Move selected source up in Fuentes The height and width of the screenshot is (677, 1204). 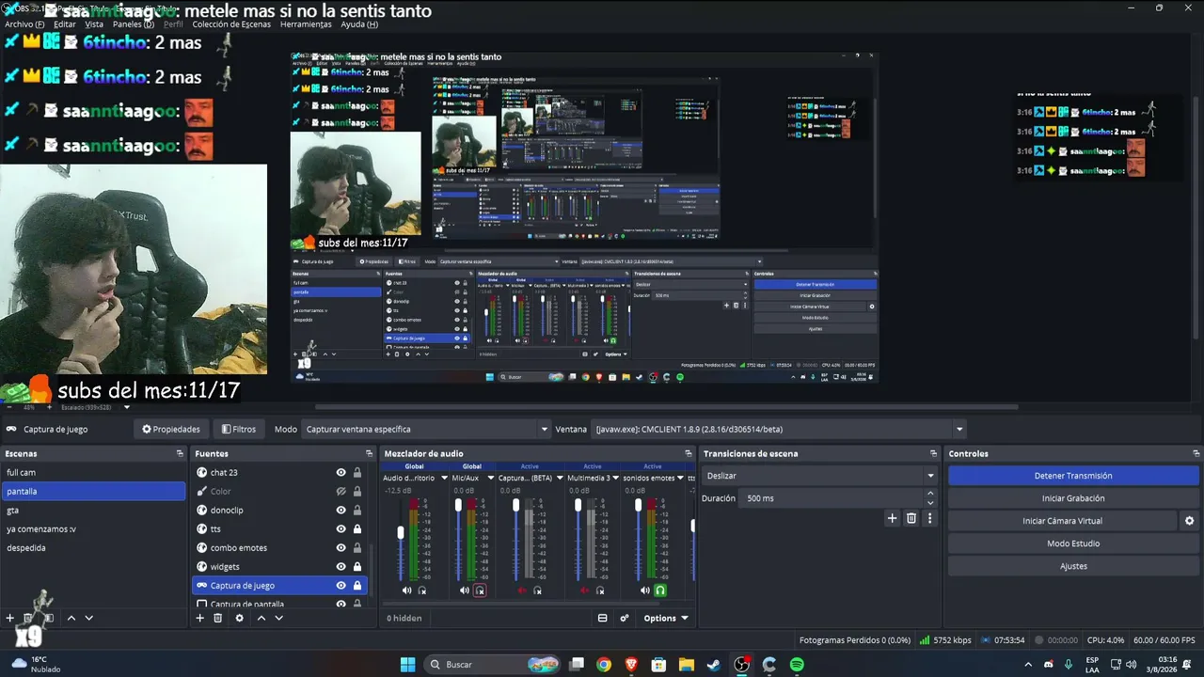[261, 618]
